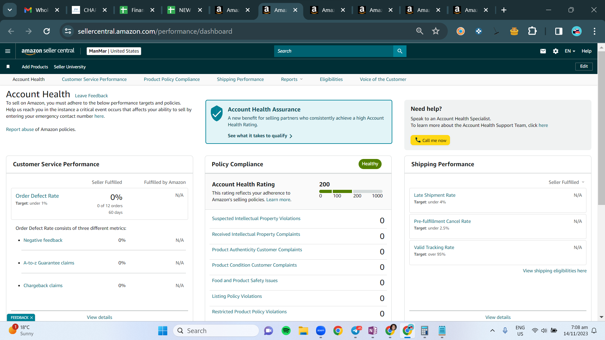
Task: Open the browser zoom magnifier icon
Action: click(420, 31)
